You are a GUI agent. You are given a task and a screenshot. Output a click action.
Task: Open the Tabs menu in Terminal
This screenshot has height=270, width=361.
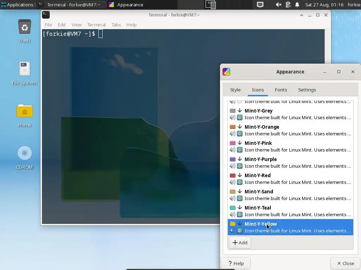coord(116,25)
